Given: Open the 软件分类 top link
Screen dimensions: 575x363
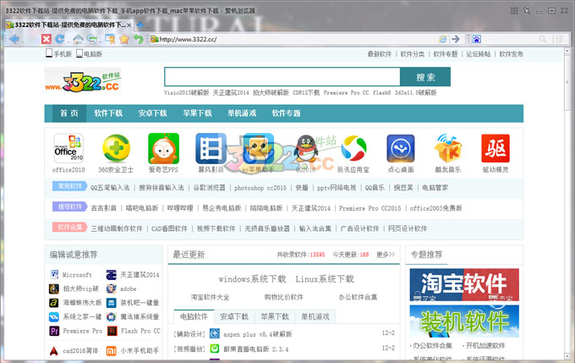Looking at the screenshot, I should click(x=413, y=54).
